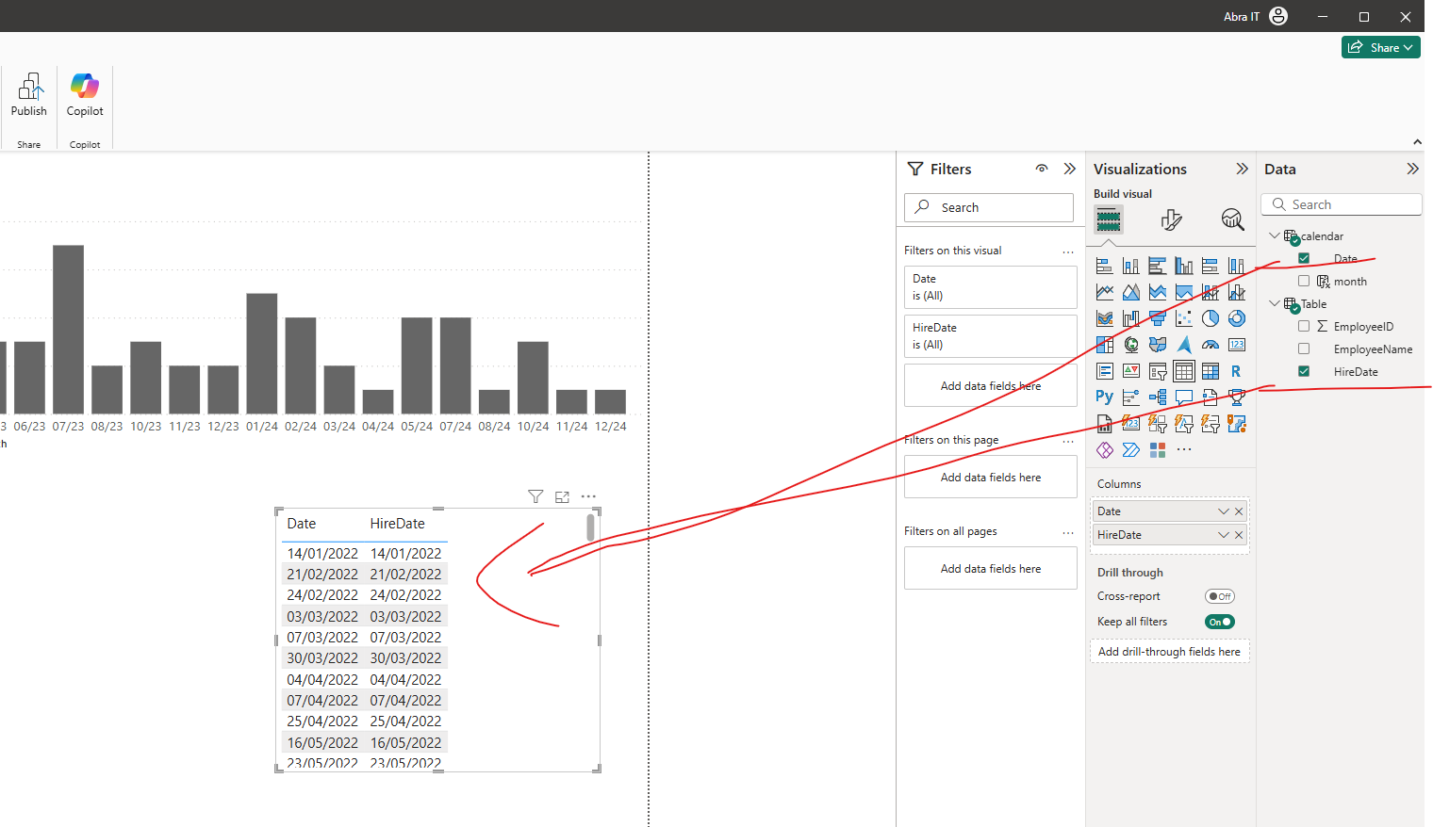Check the EmployeeID field checkbox
The height and width of the screenshot is (827, 1433).
[1304, 326]
